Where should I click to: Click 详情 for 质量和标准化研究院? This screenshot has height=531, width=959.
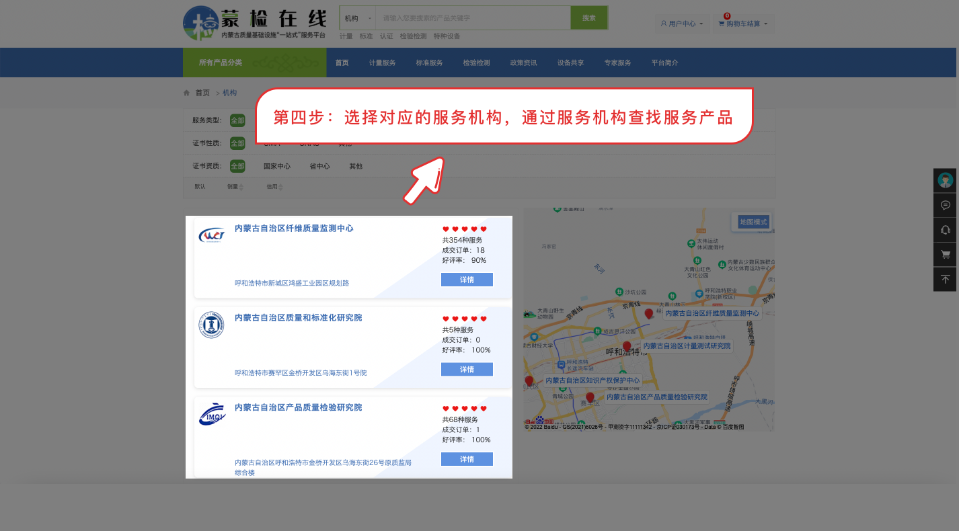pyautogui.click(x=467, y=369)
